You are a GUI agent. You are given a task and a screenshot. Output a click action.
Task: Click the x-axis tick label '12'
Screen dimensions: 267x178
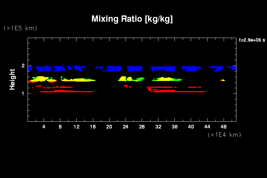tap(77, 127)
